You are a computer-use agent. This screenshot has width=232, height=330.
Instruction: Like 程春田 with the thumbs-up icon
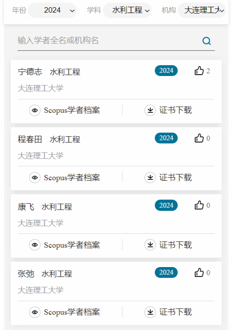click(x=199, y=138)
